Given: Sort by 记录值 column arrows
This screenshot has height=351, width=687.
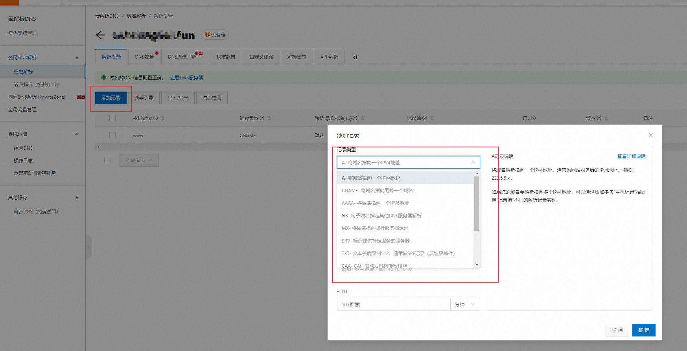Looking at the screenshot, I should point(432,118).
